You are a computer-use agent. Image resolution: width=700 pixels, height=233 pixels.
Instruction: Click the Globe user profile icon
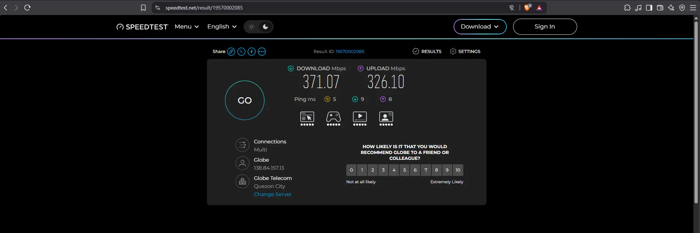click(242, 164)
